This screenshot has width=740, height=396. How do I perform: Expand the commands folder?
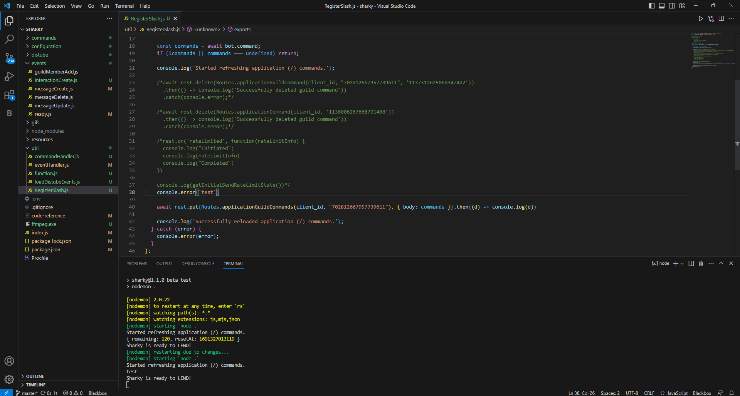tap(68, 38)
